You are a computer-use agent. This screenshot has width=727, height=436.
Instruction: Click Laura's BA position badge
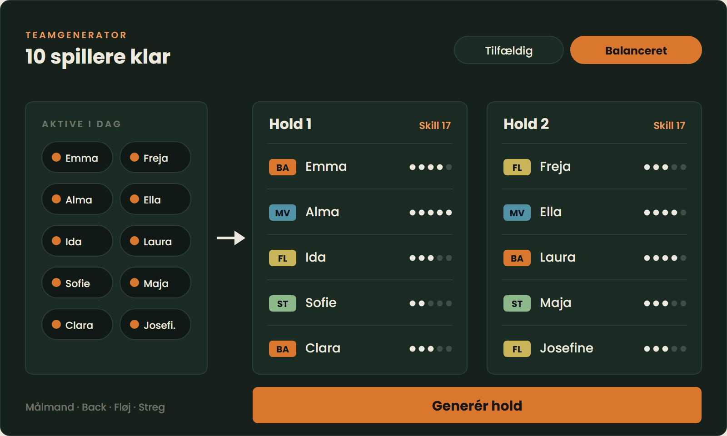(x=517, y=258)
